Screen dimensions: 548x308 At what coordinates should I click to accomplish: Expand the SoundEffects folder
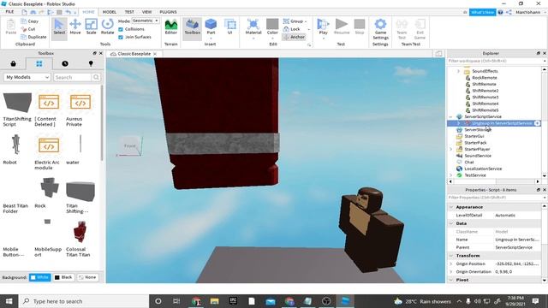point(458,71)
